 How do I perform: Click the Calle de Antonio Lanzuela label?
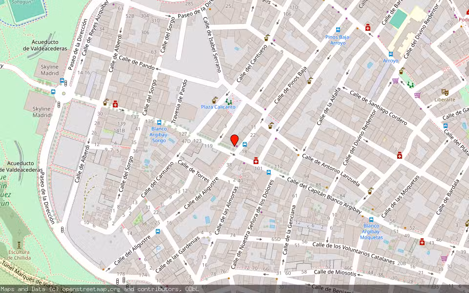[x=331, y=170]
